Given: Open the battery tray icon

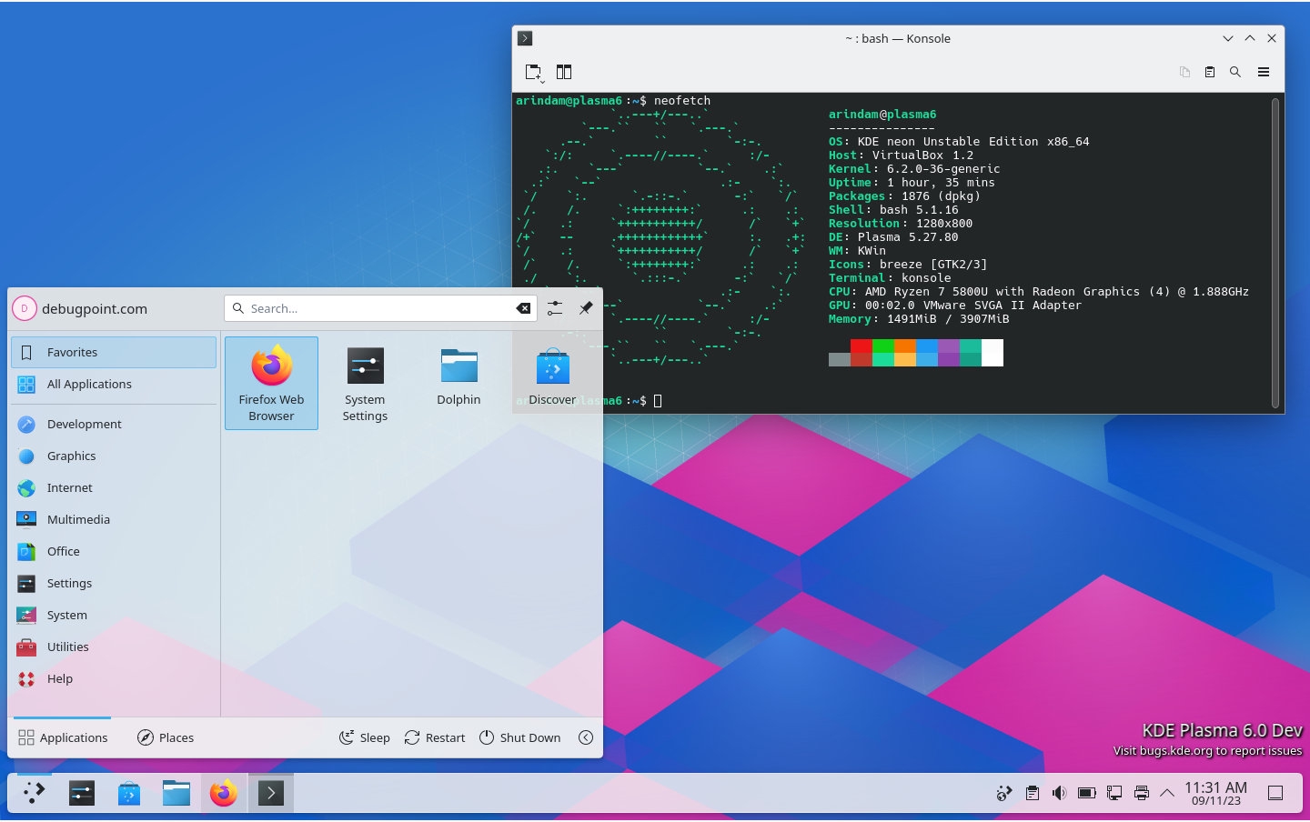Looking at the screenshot, I should tap(1086, 793).
